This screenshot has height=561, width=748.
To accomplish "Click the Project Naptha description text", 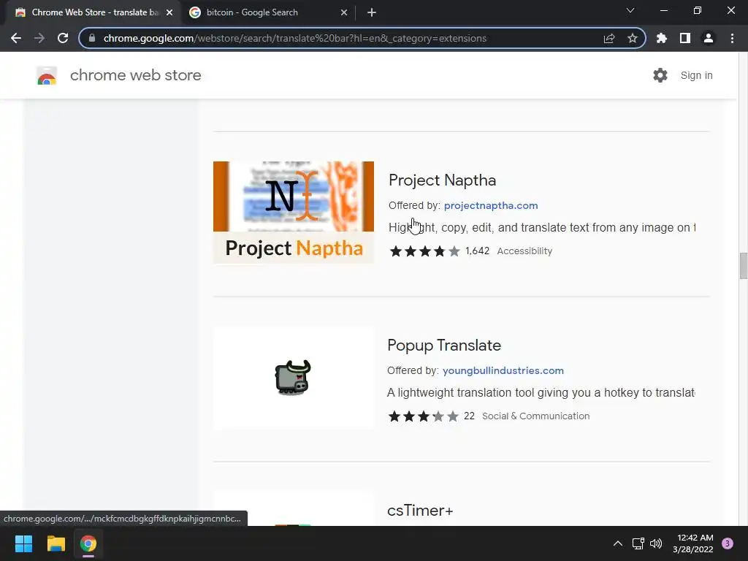I will 542,228.
